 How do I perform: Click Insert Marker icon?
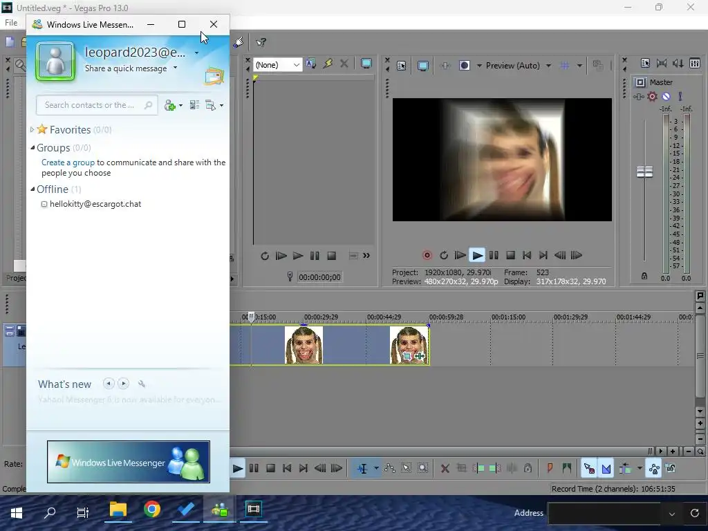tap(550, 469)
